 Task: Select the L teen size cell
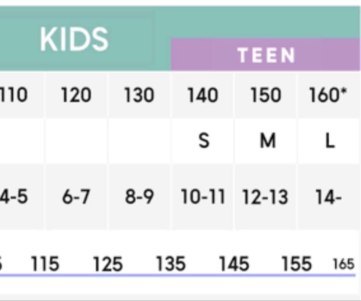pos(330,141)
